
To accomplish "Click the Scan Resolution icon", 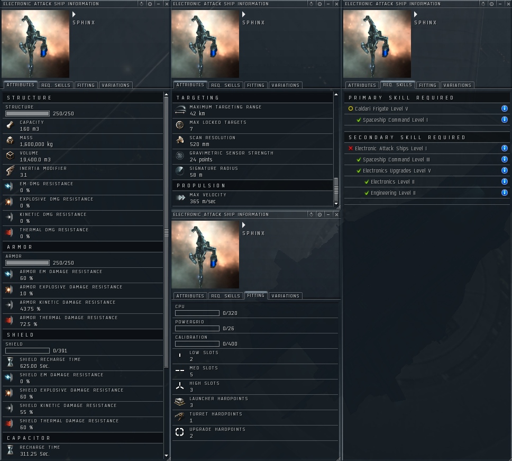I will pos(180,140).
